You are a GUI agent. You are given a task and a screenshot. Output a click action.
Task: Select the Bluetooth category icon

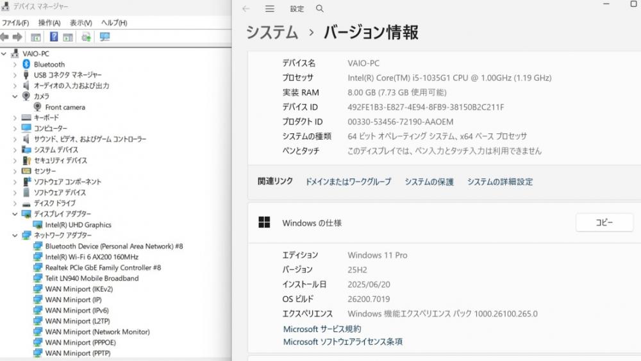[26, 64]
